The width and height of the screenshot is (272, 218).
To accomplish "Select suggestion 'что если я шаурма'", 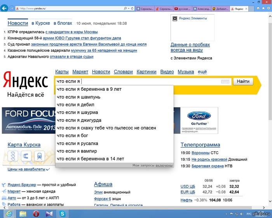I will tap(115, 113).
